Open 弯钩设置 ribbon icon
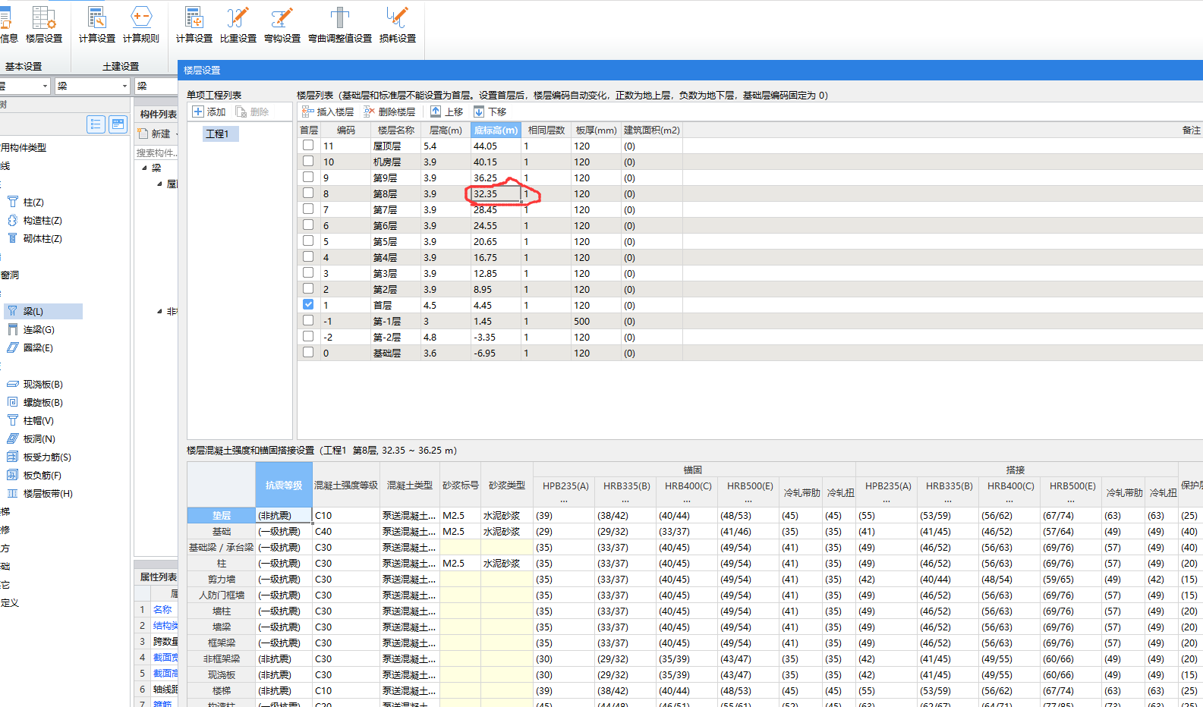Viewport: 1203px width, 707px height. [x=282, y=24]
